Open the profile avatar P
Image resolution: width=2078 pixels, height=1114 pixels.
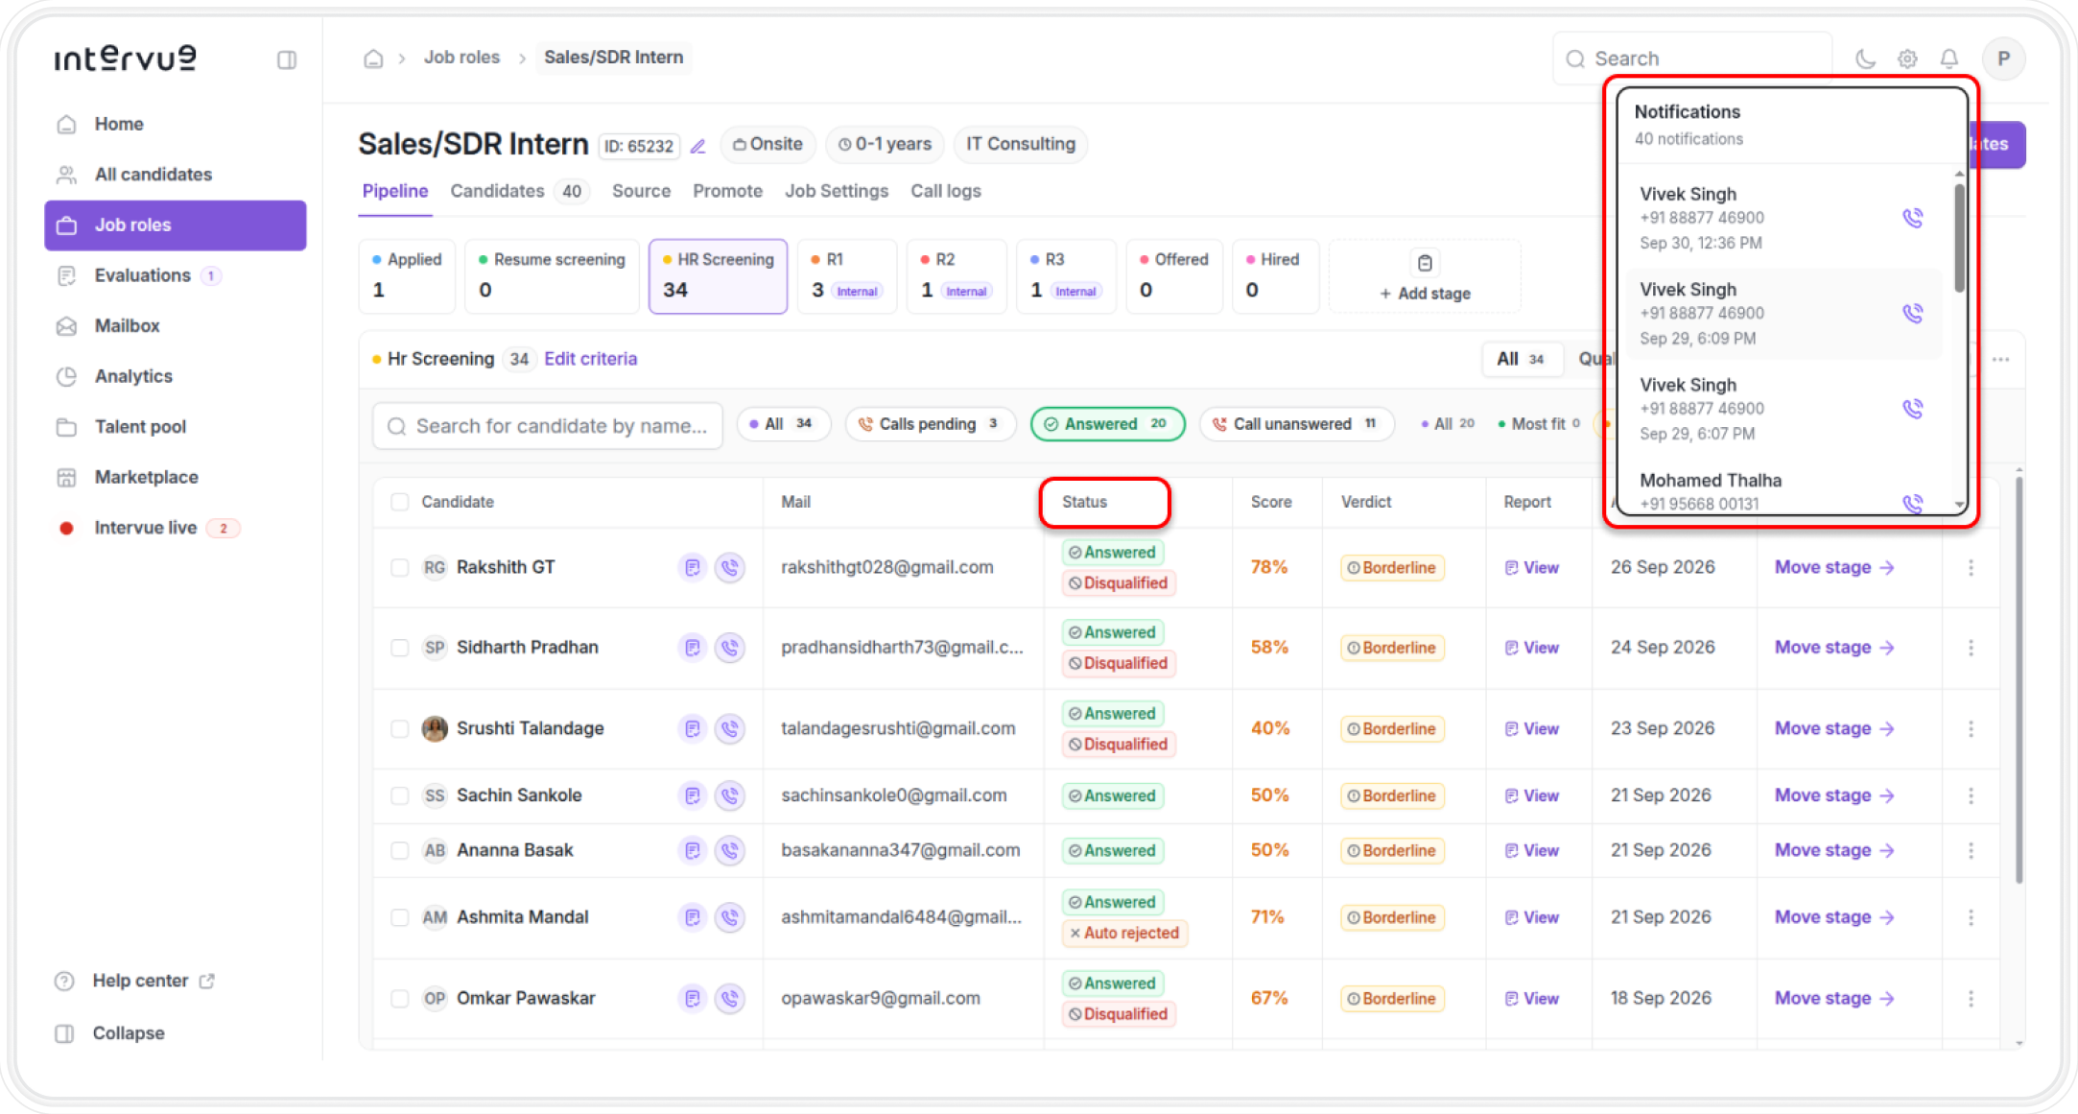click(x=2003, y=59)
